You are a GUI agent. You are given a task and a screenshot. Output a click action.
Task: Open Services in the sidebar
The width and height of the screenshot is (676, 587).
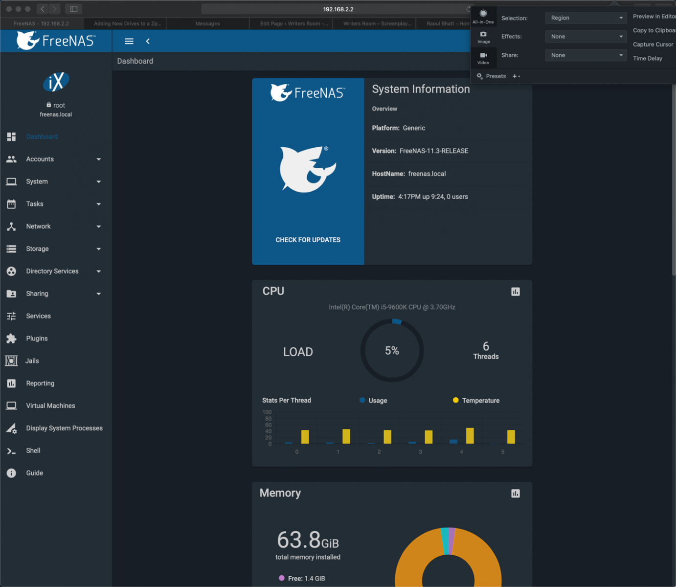click(39, 316)
